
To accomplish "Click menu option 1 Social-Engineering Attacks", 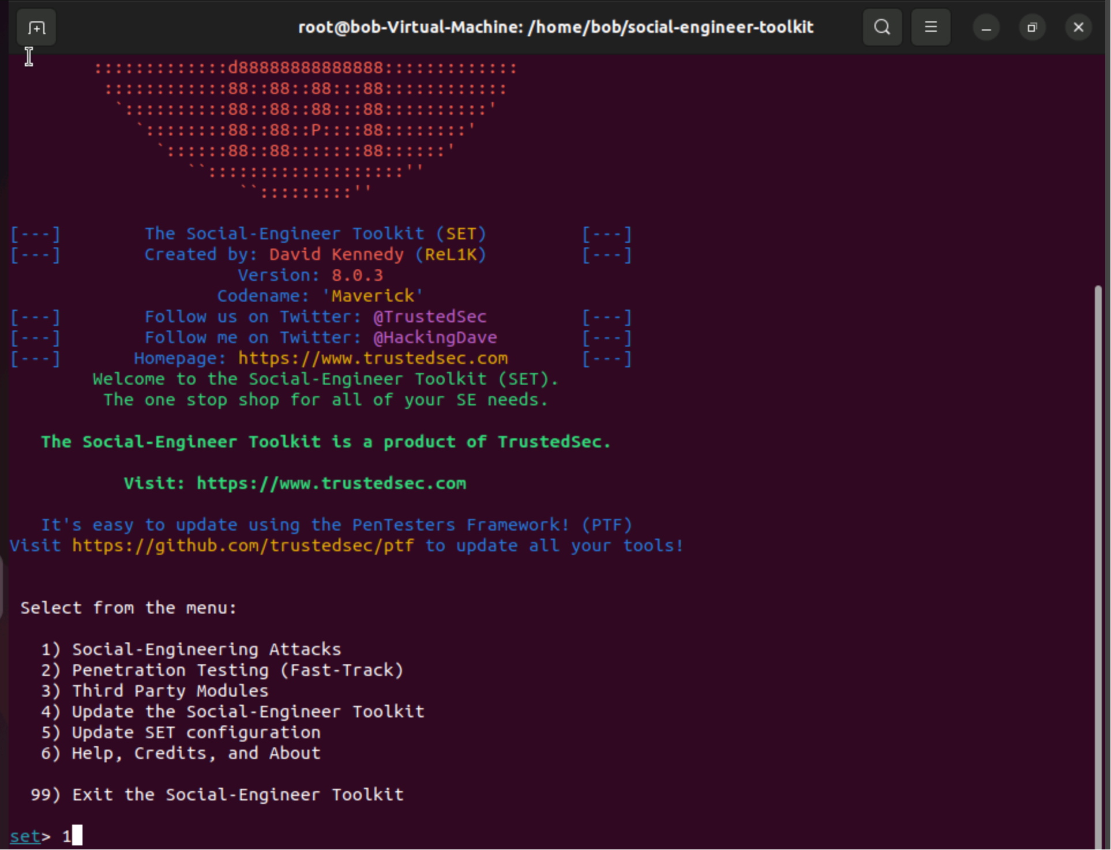I will coord(191,649).
